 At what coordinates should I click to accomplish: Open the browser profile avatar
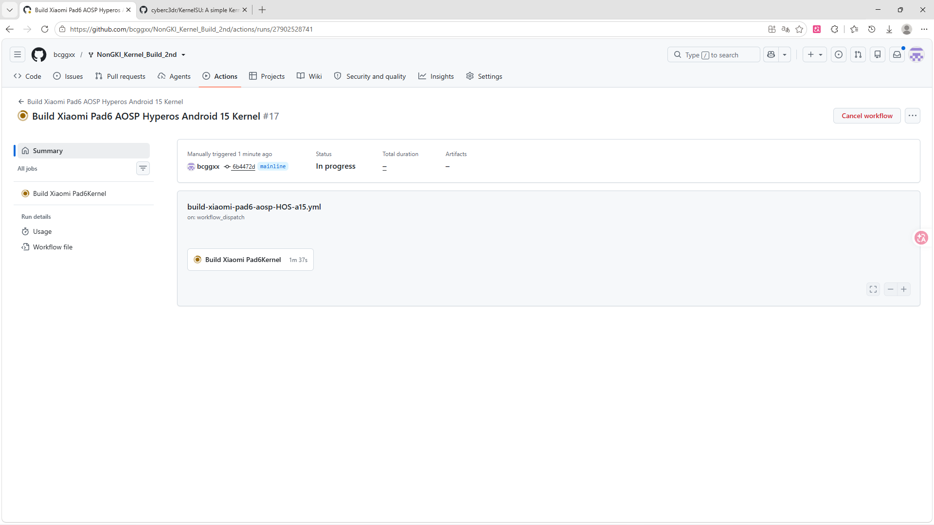pyautogui.click(x=907, y=29)
